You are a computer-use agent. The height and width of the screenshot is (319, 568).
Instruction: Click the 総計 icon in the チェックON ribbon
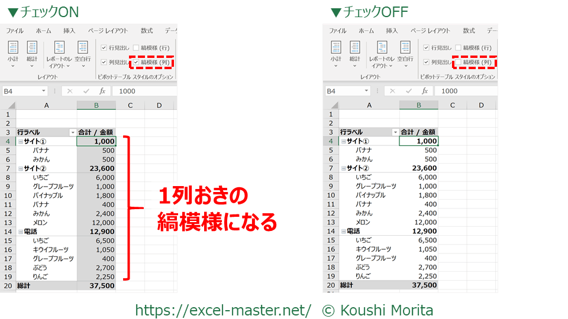[x=32, y=50]
